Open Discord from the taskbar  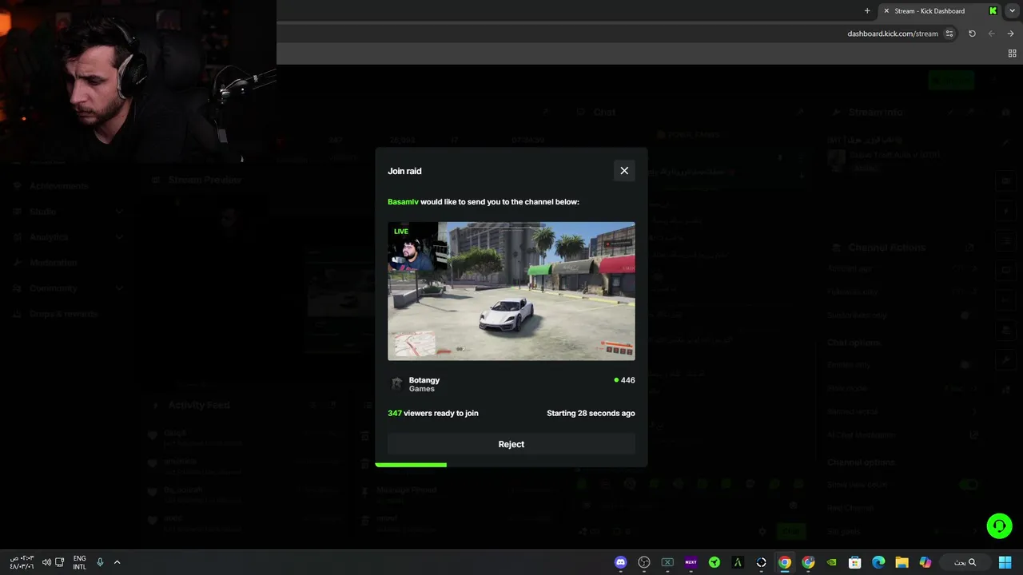pos(621,562)
